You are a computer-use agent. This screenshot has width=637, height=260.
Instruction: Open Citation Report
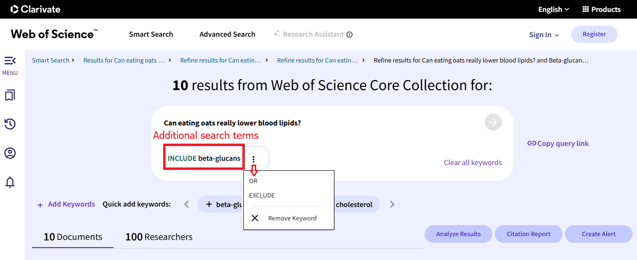(528, 234)
